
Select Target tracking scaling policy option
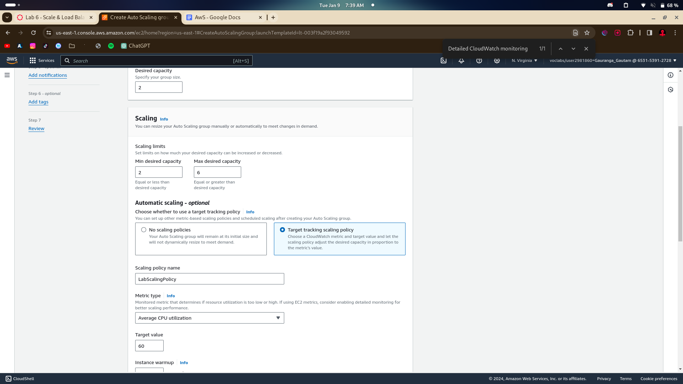282,230
